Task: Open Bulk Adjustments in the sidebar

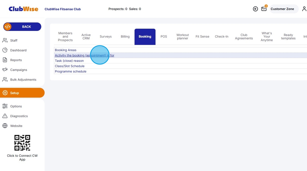Action: click(x=23, y=79)
